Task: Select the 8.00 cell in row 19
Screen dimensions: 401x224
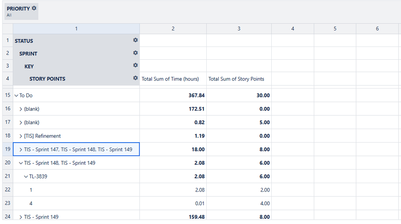Action: click(x=239, y=149)
